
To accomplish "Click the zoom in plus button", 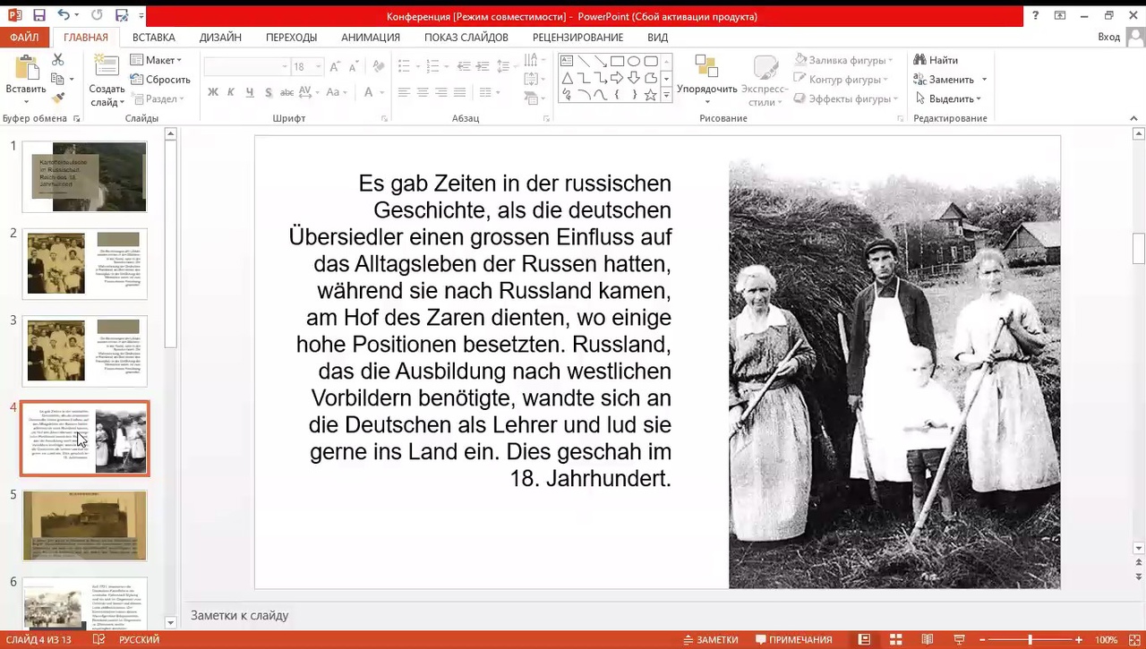I will (x=1079, y=640).
